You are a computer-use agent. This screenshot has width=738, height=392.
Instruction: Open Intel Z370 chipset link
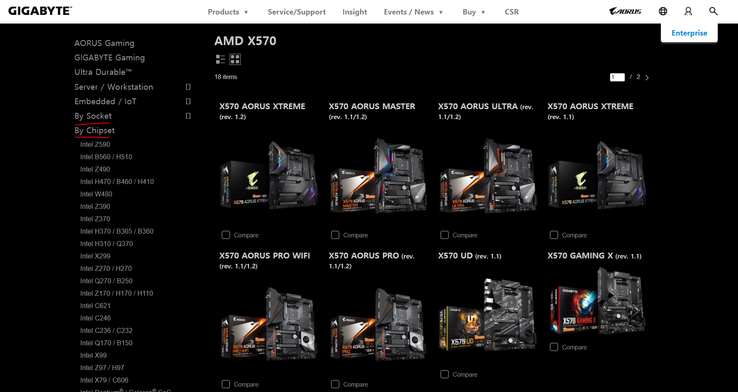coord(95,219)
